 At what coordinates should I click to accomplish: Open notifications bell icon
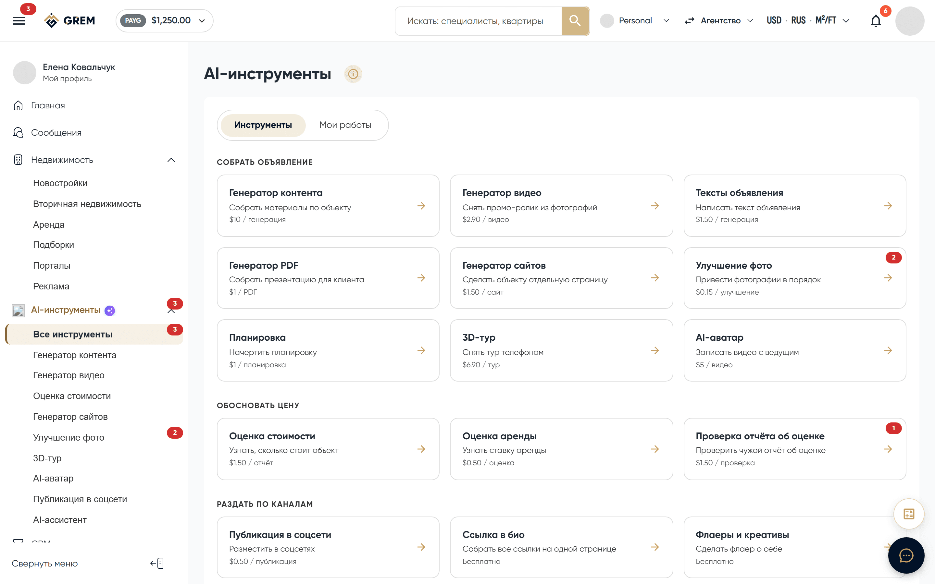pos(876,21)
